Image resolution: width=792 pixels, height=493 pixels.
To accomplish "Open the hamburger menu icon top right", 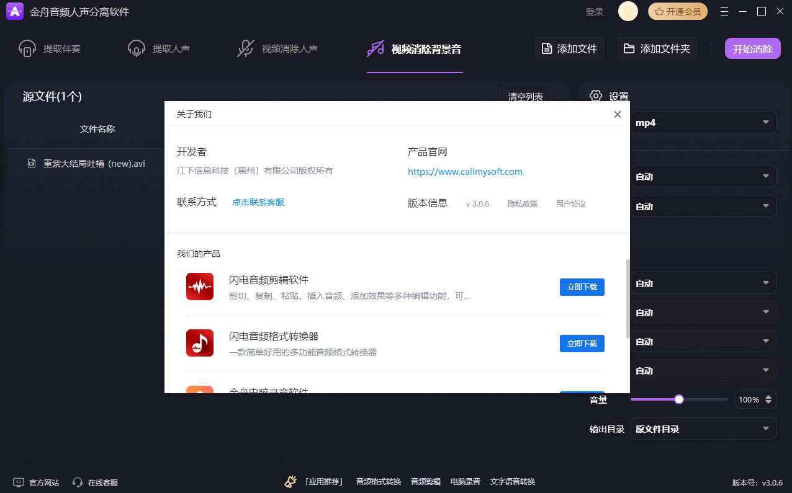I will click(x=724, y=11).
